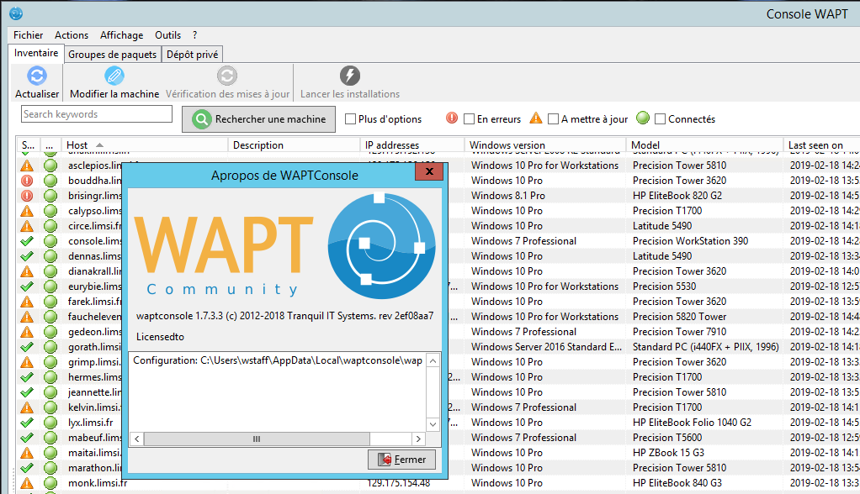The height and width of the screenshot is (494, 860).
Task: Click the green connected dot for circe.limsi row
Action: 50,226
